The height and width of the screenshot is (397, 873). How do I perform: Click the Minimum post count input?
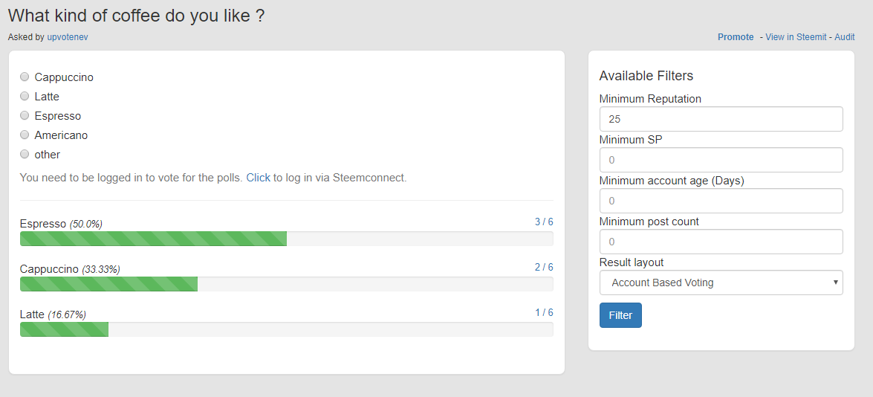(x=720, y=242)
